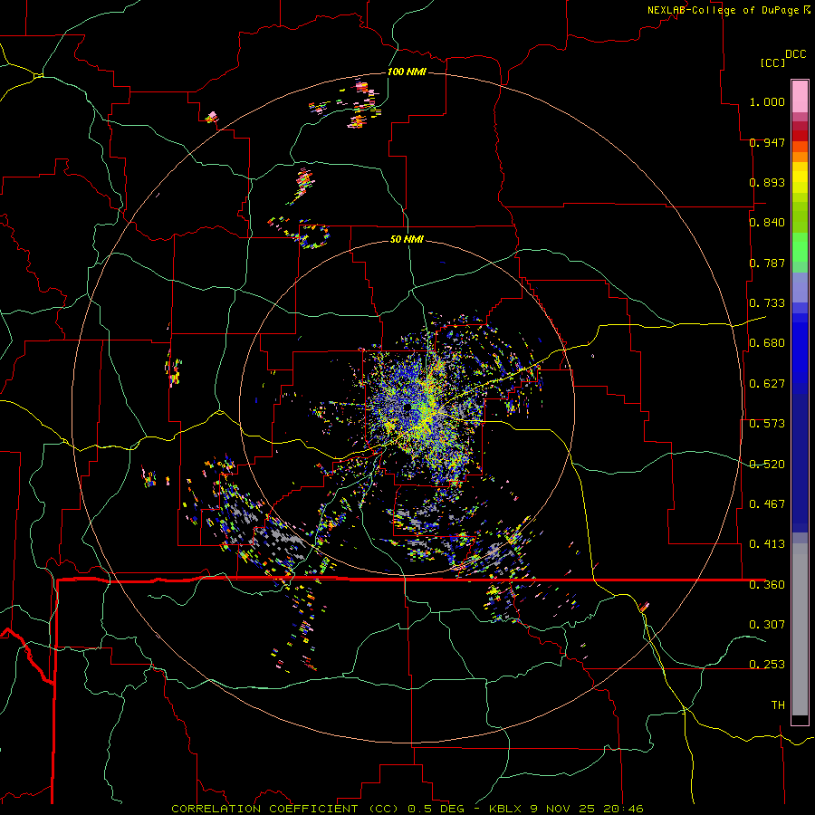Click the 0.467 color scale value
Image resolution: width=815 pixels, height=815 pixels.
click(x=767, y=504)
